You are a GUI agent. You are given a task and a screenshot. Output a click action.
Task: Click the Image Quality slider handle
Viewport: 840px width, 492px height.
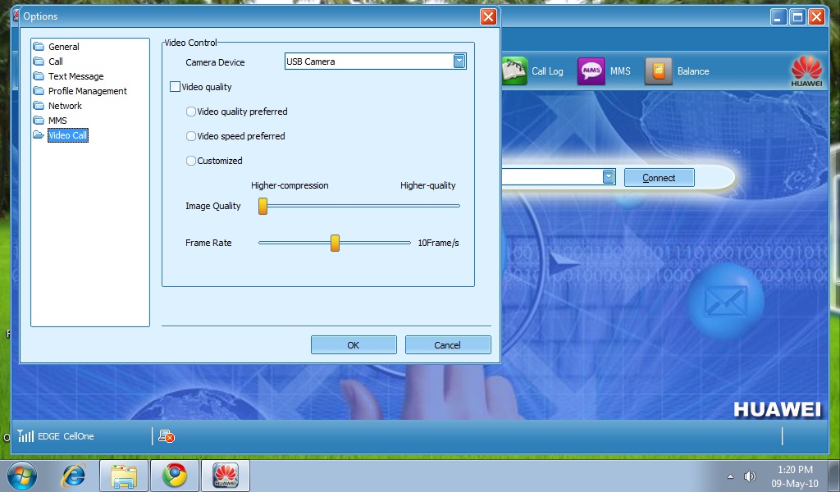(262, 206)
